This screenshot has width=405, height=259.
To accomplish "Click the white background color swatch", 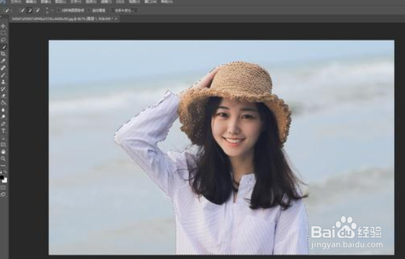I will click(5, 181).
